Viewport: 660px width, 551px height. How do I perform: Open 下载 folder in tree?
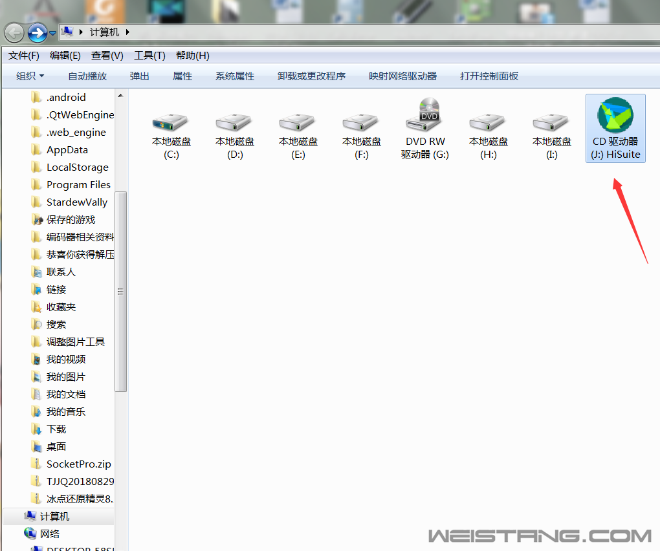click(49, 429)
